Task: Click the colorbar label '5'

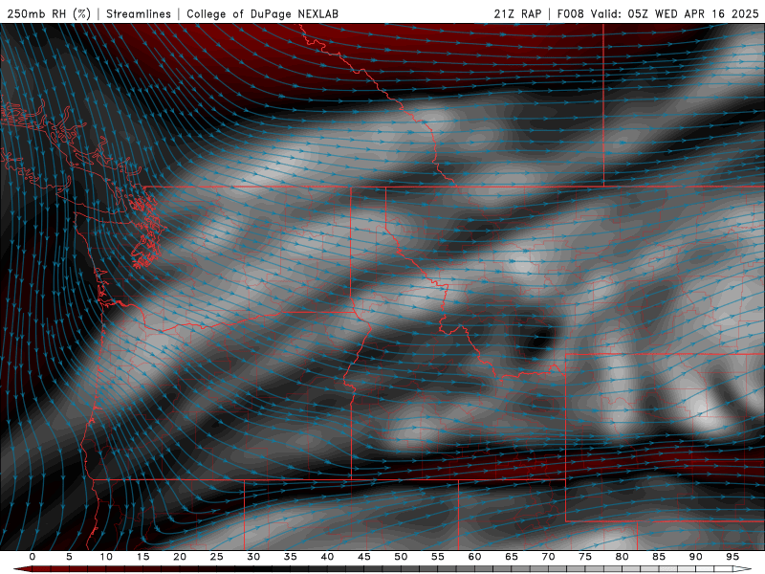Action: pyautogui.click(x=69, y=557)
